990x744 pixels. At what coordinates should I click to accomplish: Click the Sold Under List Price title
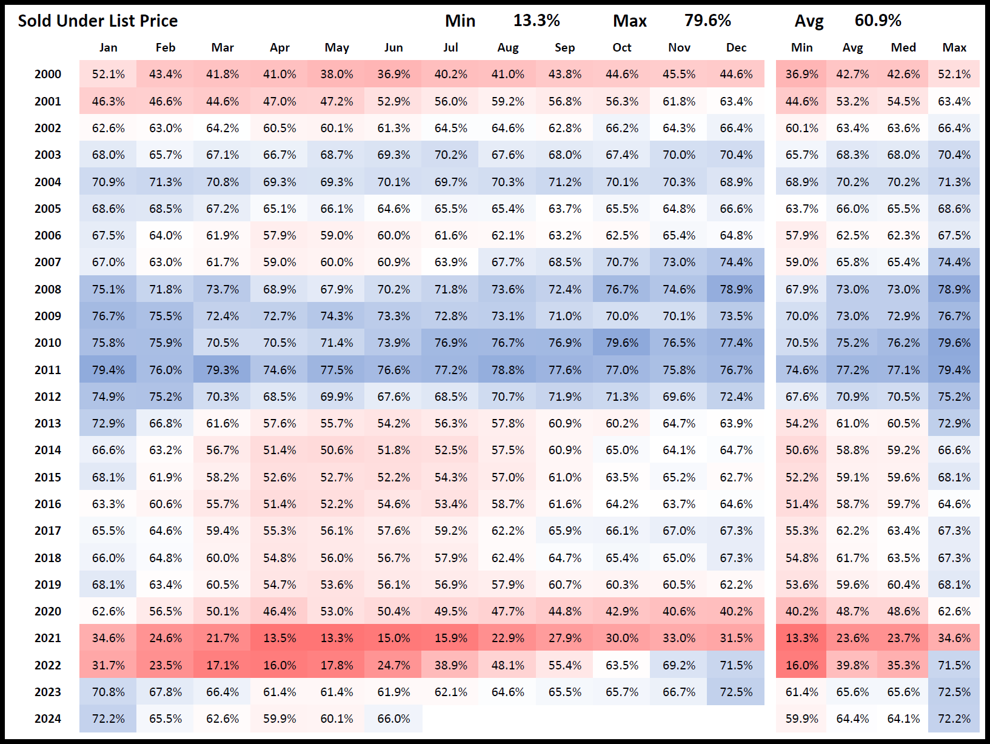98,21
